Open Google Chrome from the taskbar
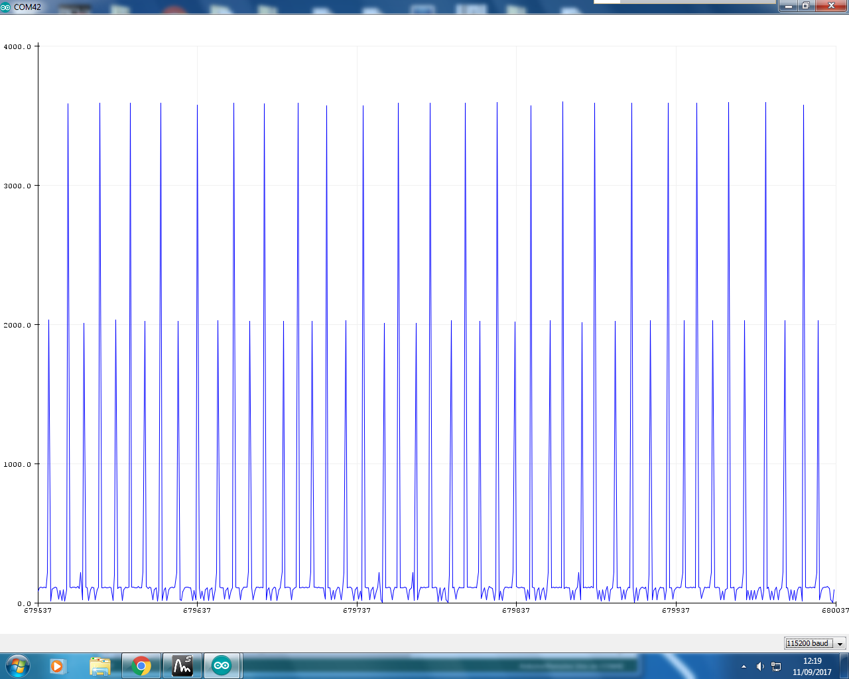This screenshot has height=679, width=849. pyautogui.click(x=141, y=666)
